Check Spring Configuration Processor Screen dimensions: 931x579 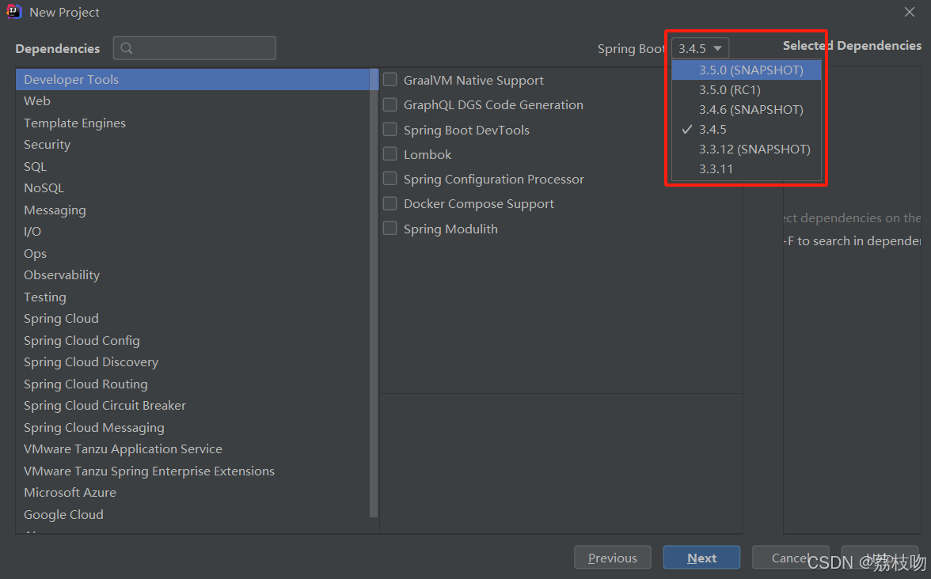pos(390,179)
